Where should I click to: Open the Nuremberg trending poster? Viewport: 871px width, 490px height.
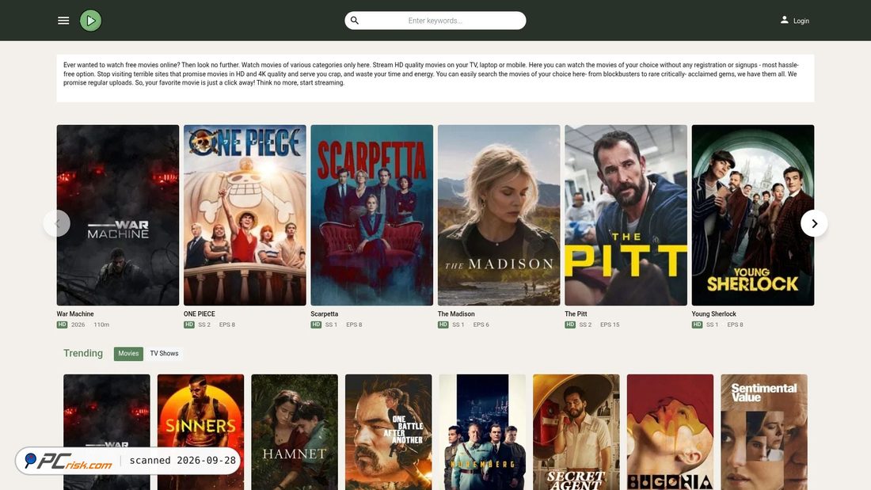(482, 432)
